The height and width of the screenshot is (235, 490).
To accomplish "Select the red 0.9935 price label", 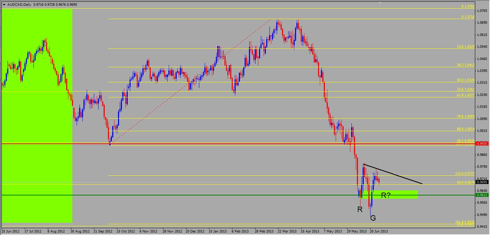I will pos(482,143).
